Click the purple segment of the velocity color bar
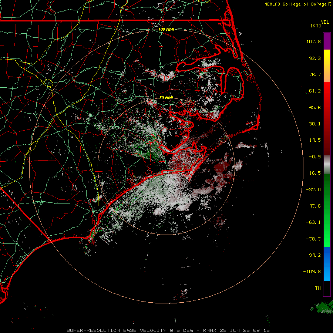This screenshot has height=333, width=333. click(327, 41)
